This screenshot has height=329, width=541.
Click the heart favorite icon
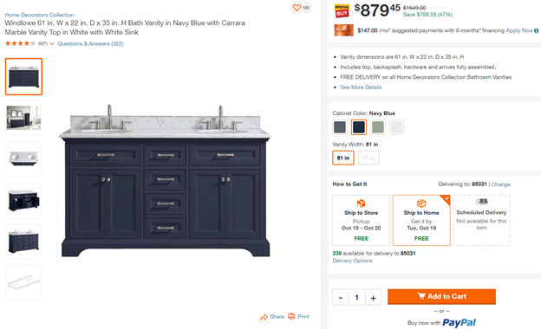[297, 7]
